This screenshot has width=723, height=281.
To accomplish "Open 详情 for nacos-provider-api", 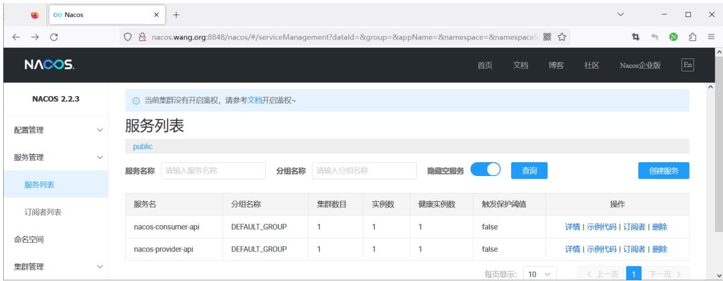I will [573, 249].
